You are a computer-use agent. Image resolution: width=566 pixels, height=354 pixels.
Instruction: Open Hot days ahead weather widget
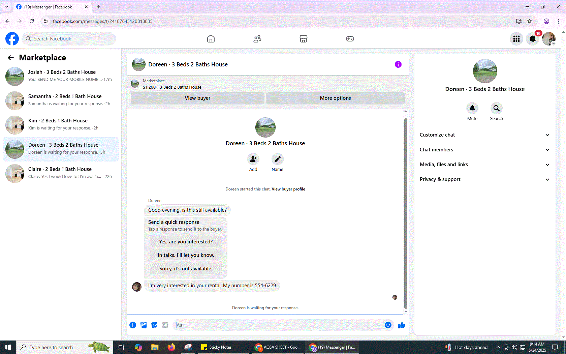tap(466, 347)
